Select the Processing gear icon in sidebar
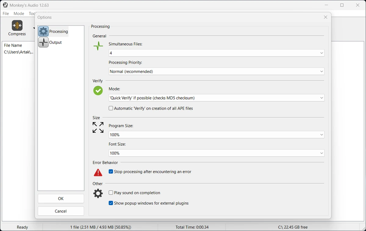 pos(44,31)
